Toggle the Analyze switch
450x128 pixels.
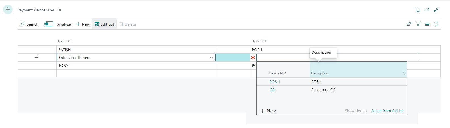point(49,24)
